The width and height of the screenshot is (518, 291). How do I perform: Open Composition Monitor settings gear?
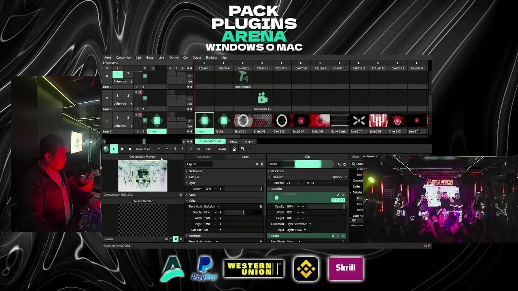click(181, 195)
